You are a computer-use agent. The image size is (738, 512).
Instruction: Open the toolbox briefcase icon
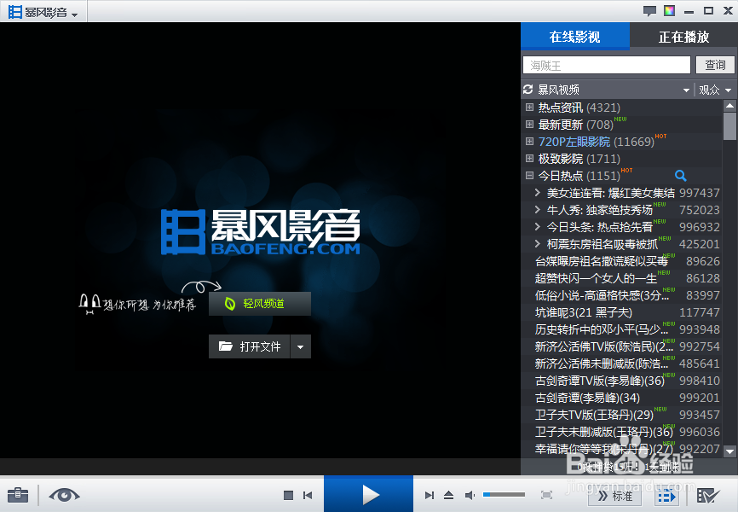(x=18, y=495)
